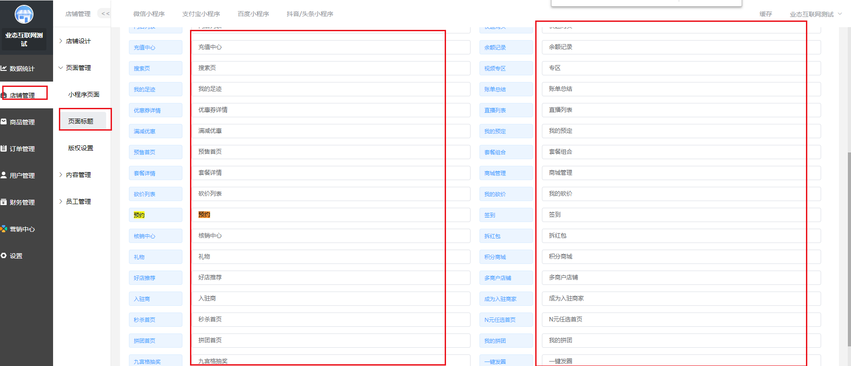The image size is (851, 366).
Task: Focus the 套餐详情 title field
Action: click(331, 173)
